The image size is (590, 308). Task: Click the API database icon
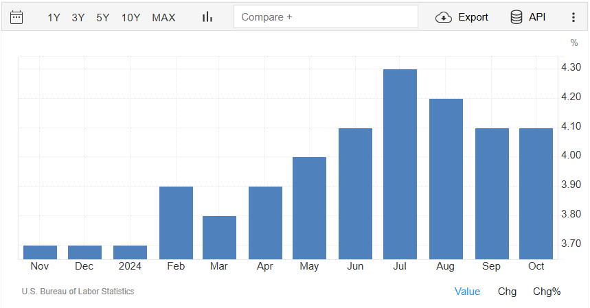(x=517, y=17)
